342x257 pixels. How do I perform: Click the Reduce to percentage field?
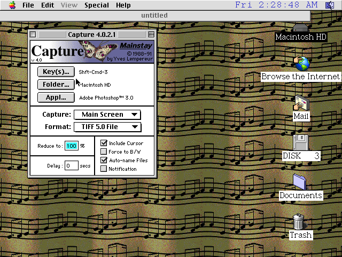click(72, 146)
